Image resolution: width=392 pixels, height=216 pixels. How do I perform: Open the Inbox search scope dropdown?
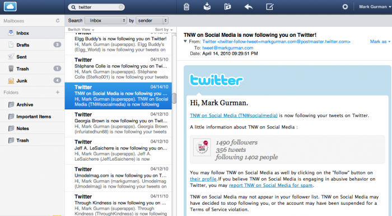coord(105,21)
